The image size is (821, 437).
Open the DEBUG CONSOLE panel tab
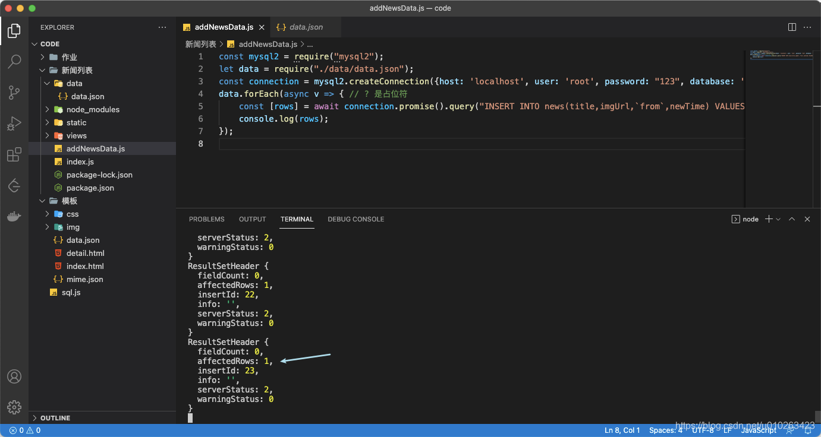coord(356,219)
